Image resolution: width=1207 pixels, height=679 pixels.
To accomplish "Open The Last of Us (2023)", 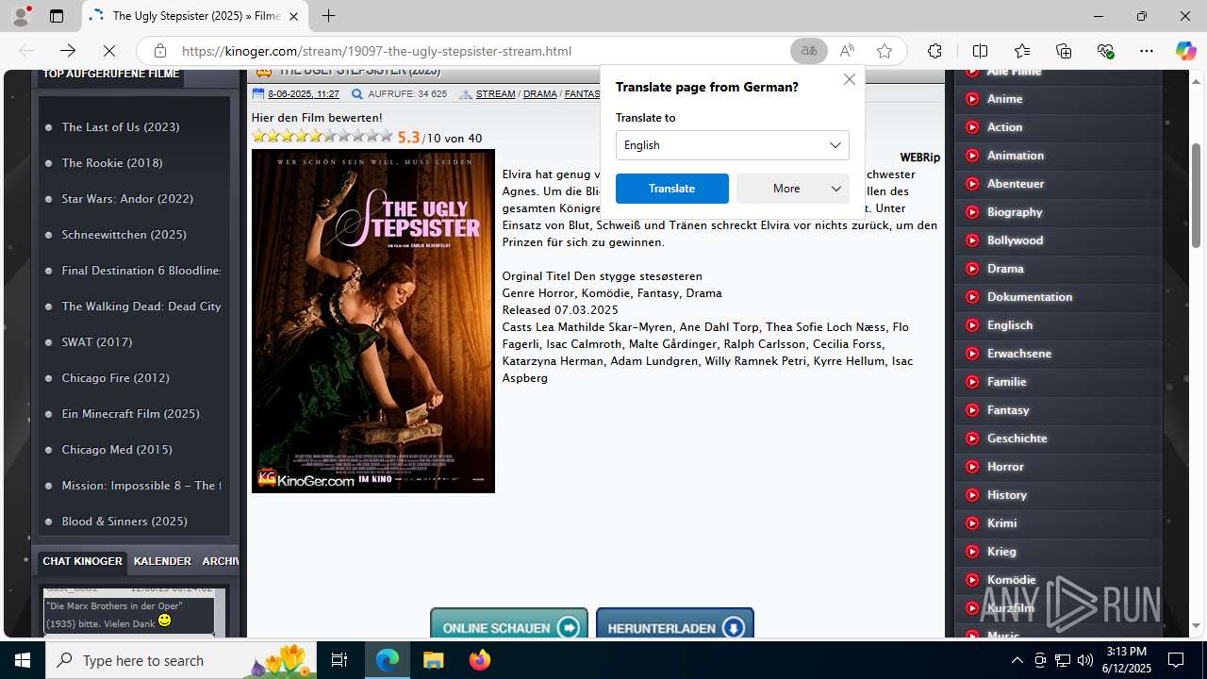I will coord(121,126).
